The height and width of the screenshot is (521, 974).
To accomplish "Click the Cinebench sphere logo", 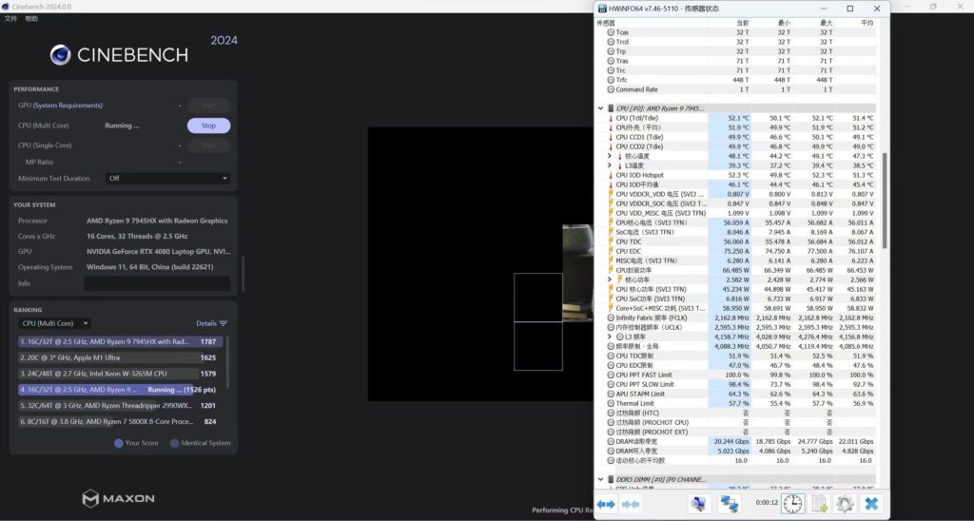I will point(60,54).
